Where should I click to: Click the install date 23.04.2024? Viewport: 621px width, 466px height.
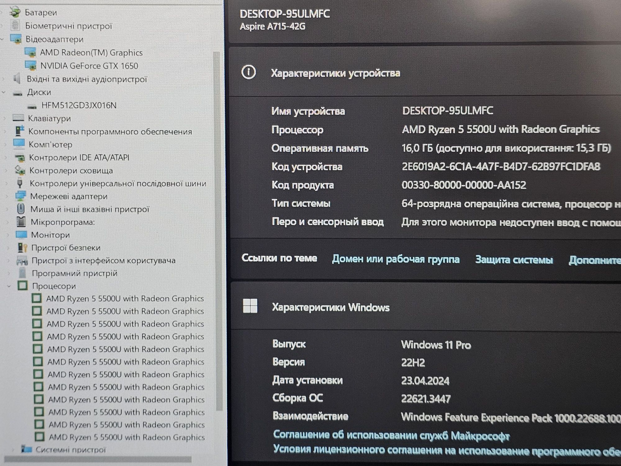tap(425, 381)
